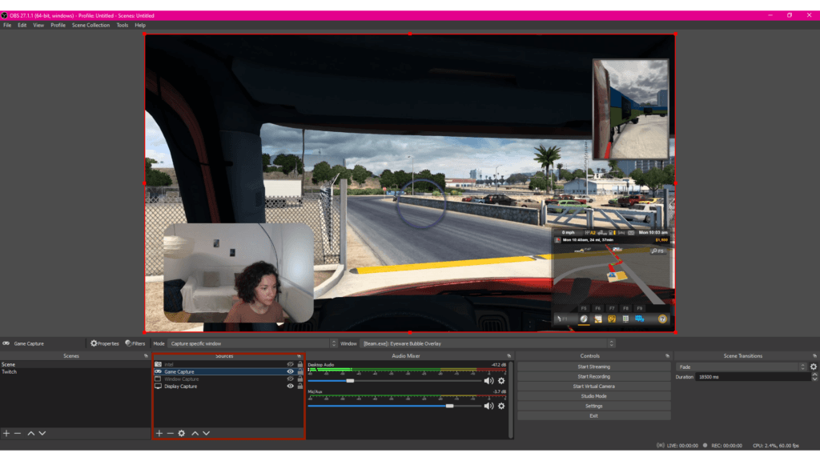Mute Desktop Audio speaker icon
The image size is (820, 461).
point(488,381)
